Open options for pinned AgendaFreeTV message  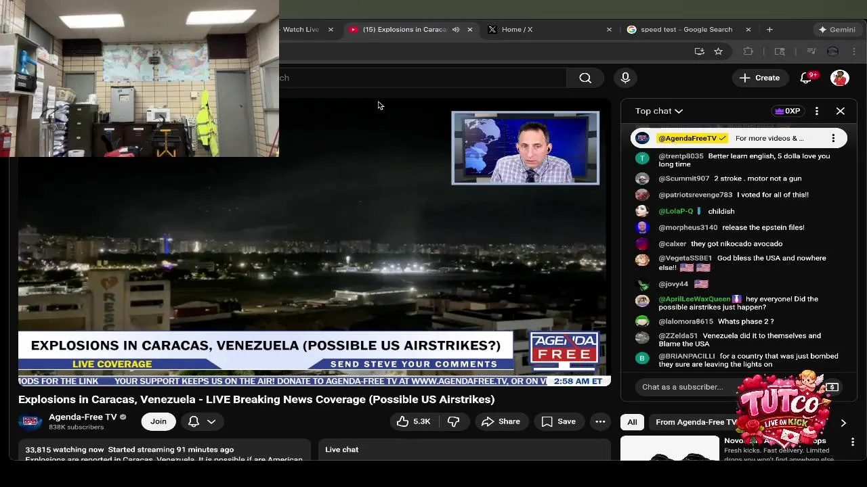(x=833, y=138)
